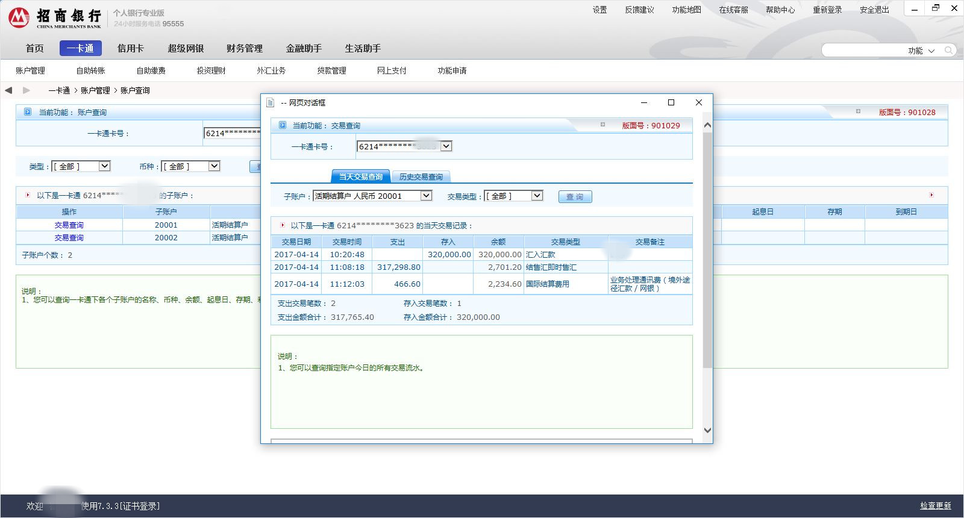Expand the 类型 dropdown in main window
This screenshot has height=518, width=964.
tap(104, 166)
